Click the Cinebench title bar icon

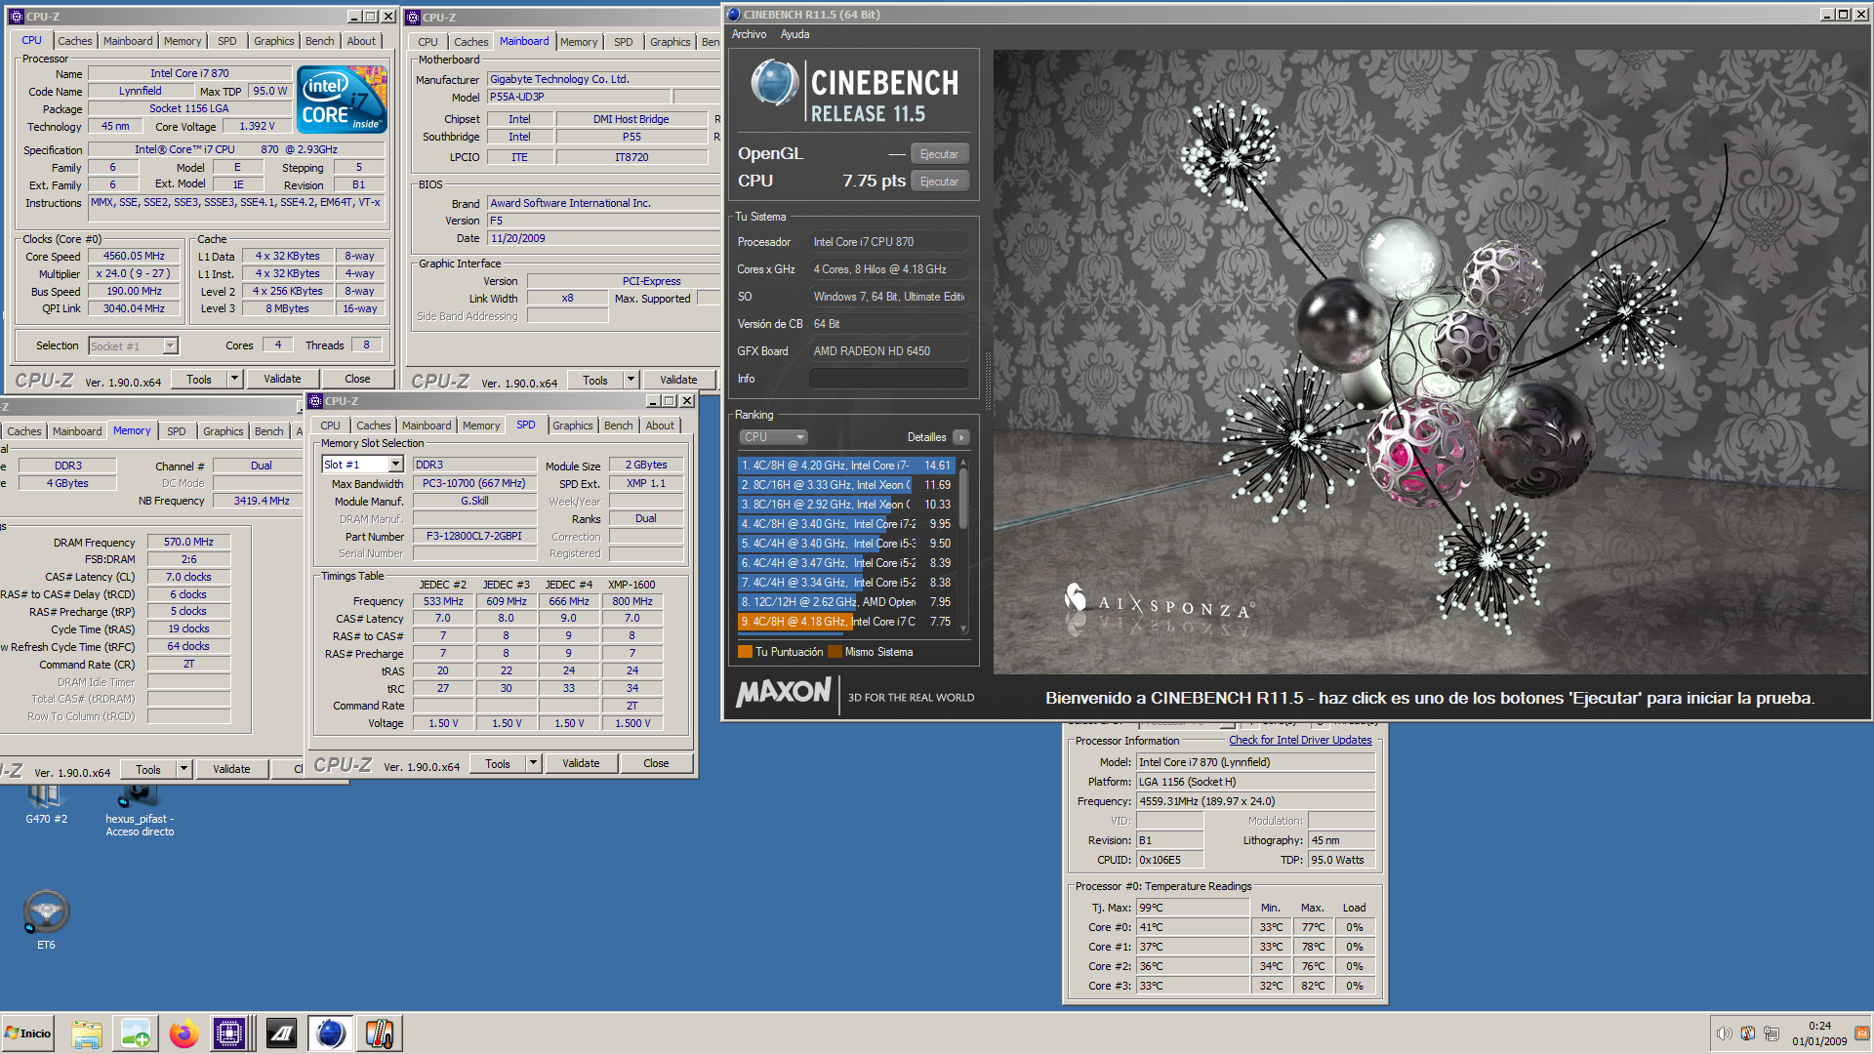click(734, 15)
